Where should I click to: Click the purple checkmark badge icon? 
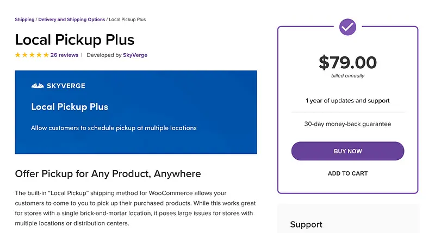(x=347, y=27)
